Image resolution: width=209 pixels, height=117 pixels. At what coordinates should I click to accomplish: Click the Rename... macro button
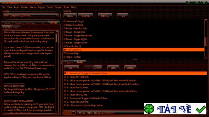point(85,16)
